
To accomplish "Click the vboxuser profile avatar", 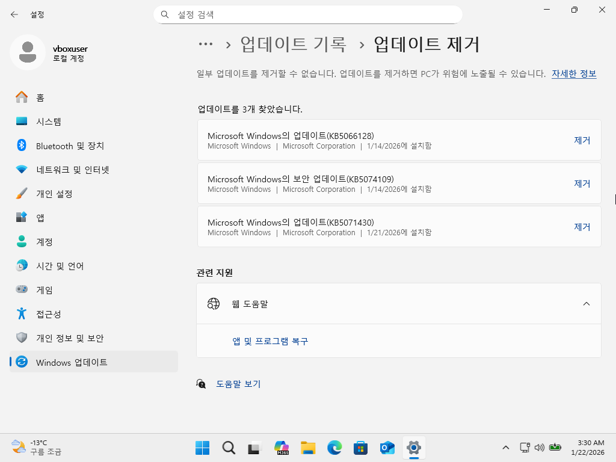I will click(28, 52).
